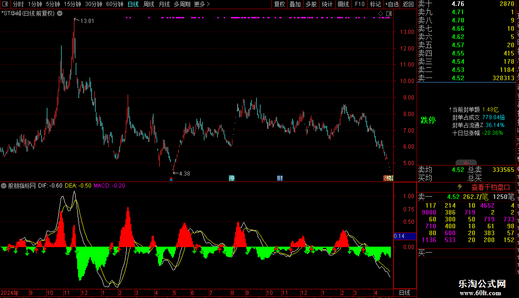Screen dimensions: 519x298
Task: Open the 复权 adjustment menu
Action: [x=279, y=4]
